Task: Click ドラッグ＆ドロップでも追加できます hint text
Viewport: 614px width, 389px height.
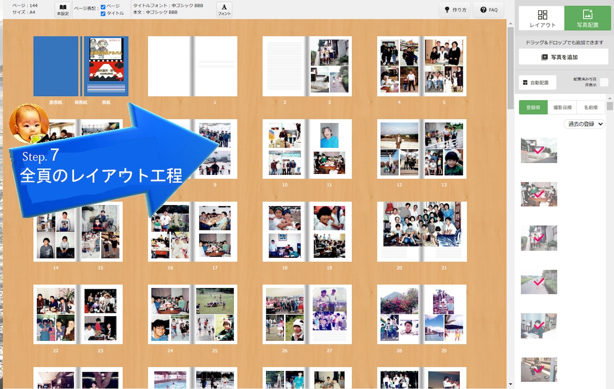Action: tap(564, 42)
